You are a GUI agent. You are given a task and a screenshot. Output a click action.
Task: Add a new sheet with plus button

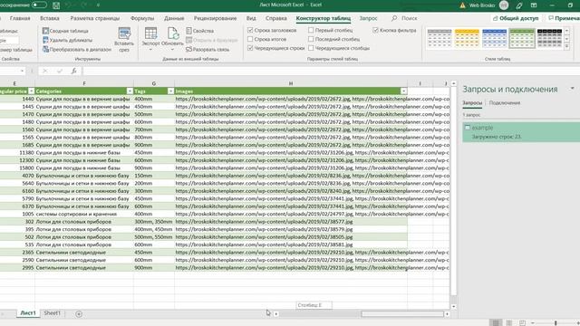pos(79,314)
